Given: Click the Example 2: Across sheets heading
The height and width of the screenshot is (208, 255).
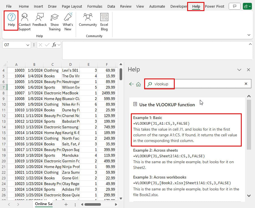Looking at the screenshot, I should pyautogui.click(x=155, y=150).
